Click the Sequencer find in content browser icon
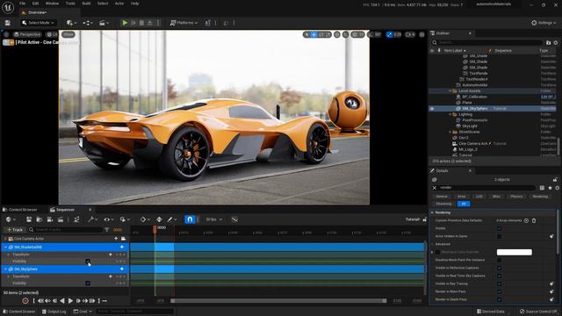 [40, 219]
